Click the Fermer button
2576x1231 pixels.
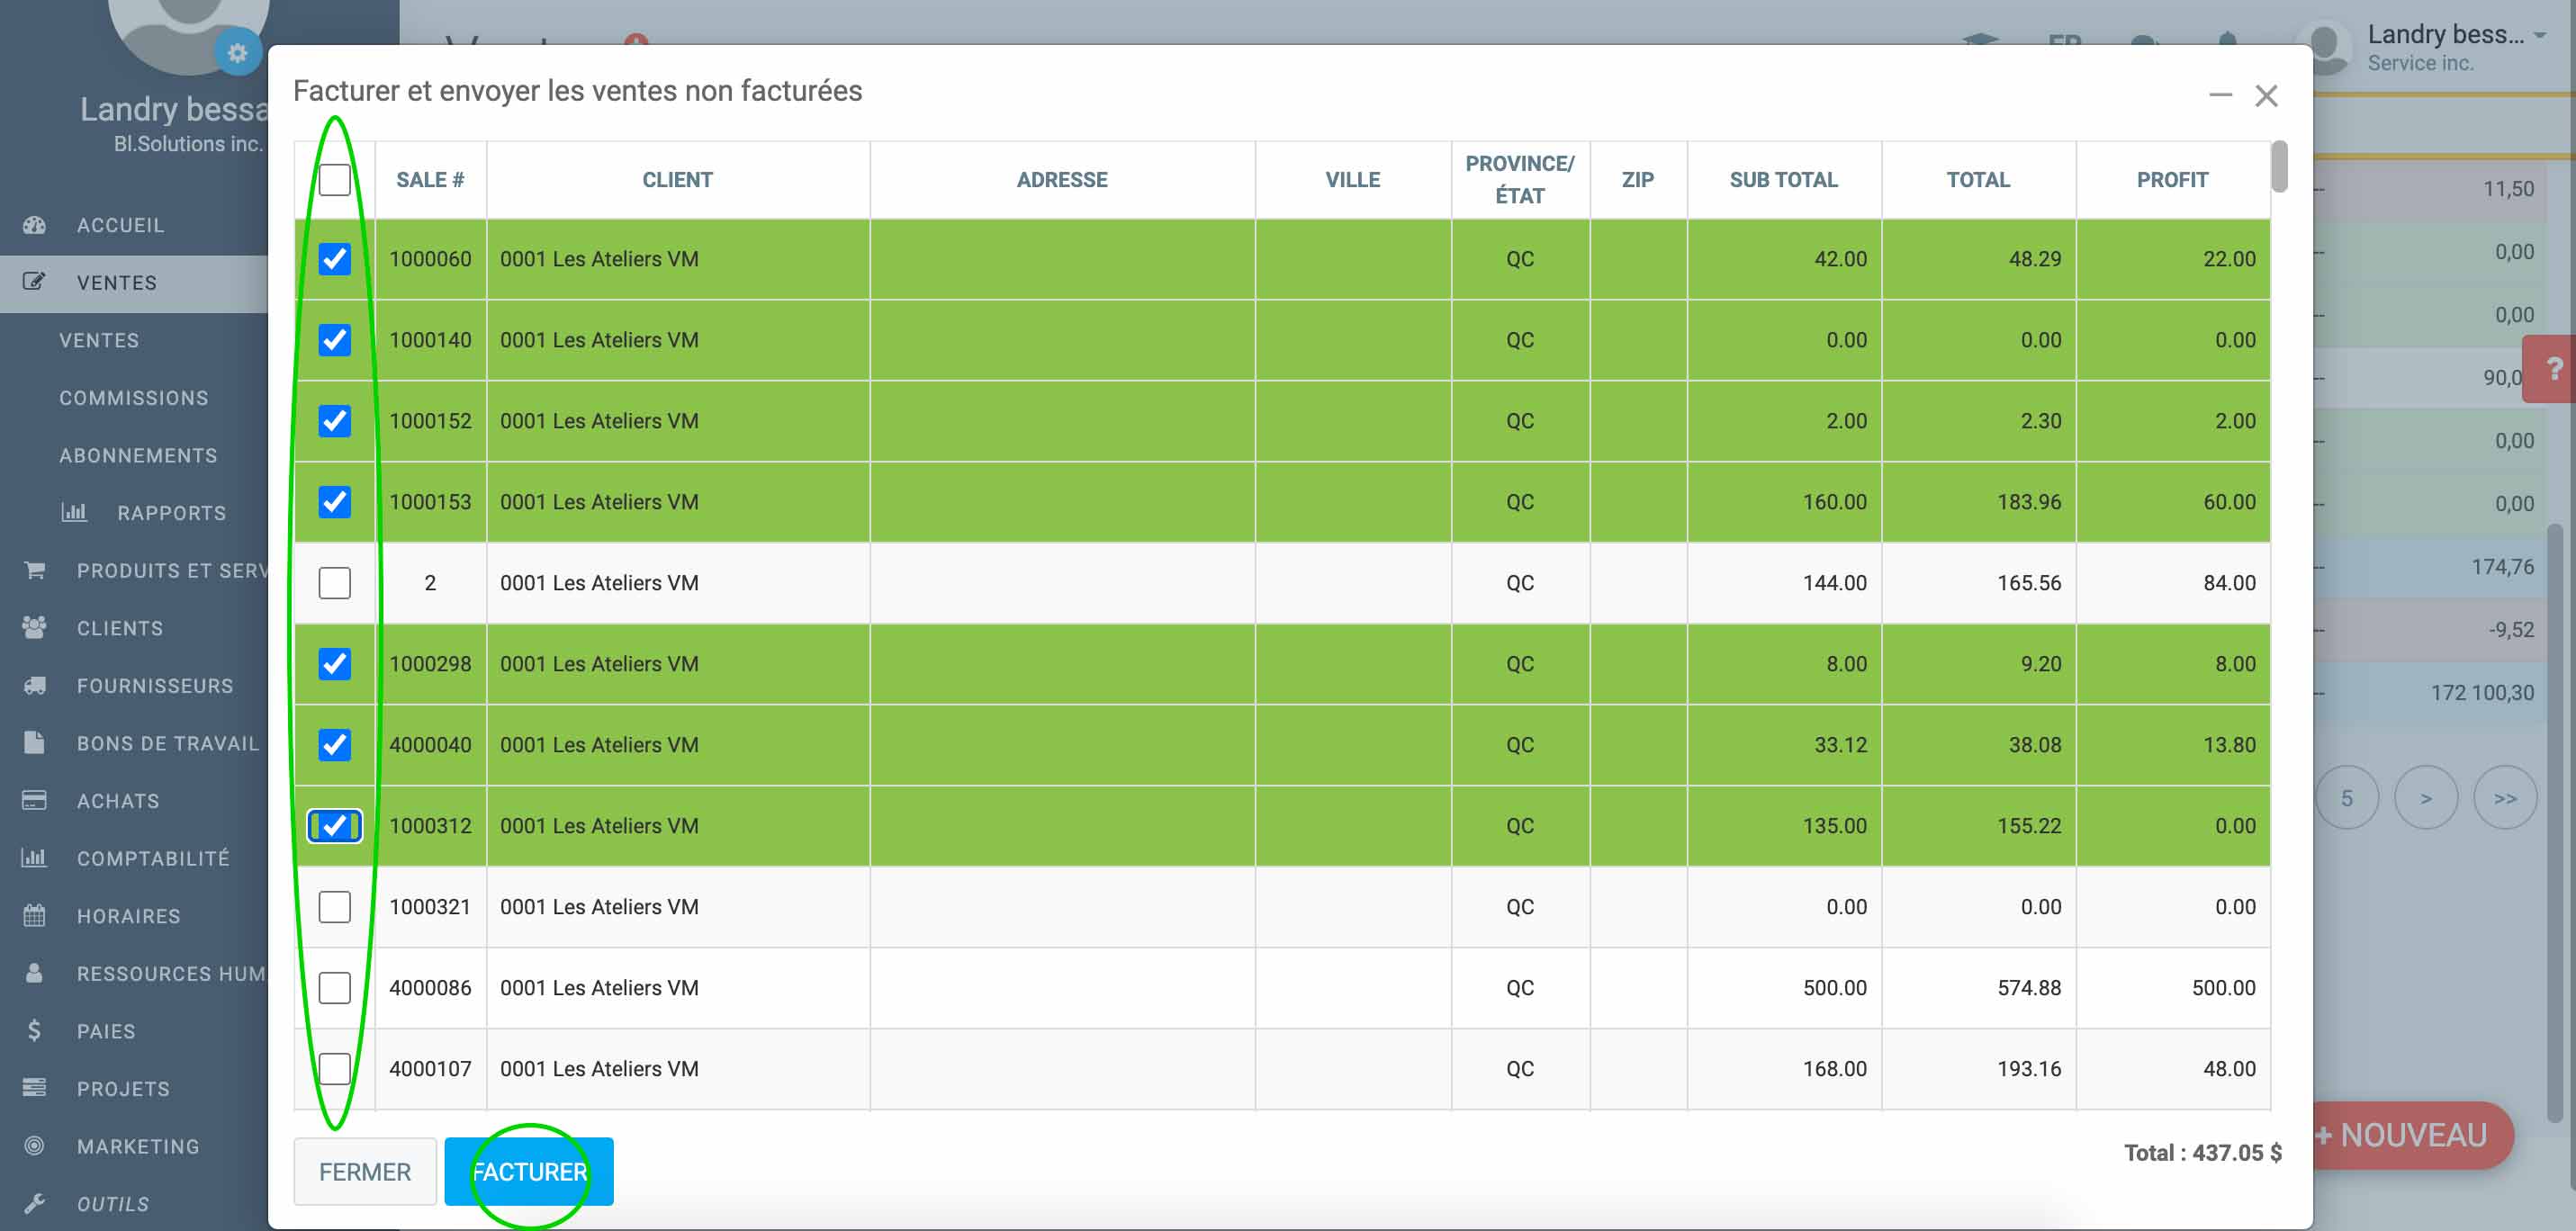tap(364, 1171)
